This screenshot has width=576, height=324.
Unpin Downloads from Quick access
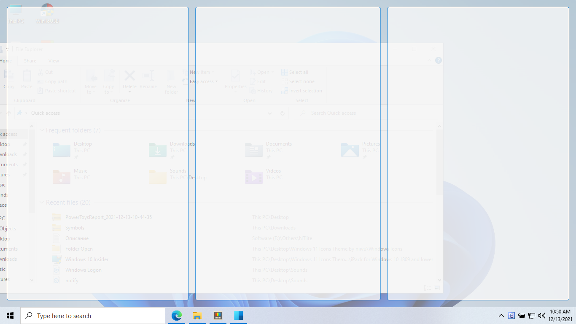click(x=24, y=154)
